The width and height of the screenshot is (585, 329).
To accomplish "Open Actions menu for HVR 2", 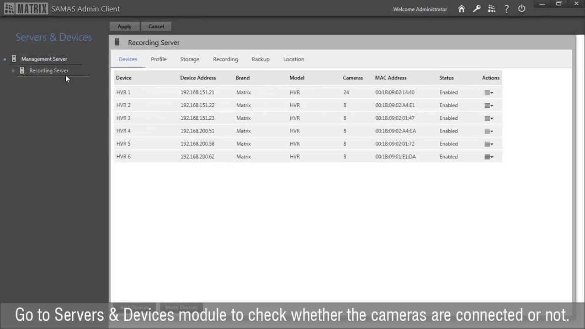I will pos(489,105).
